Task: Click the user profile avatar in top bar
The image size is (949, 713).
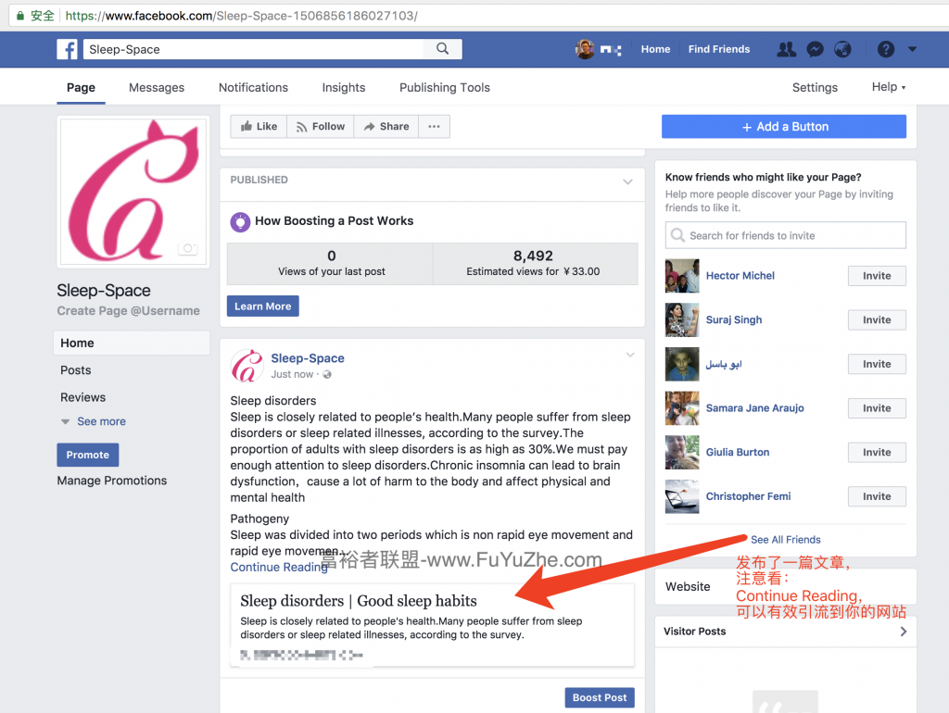Action: (x=585, y=49)
